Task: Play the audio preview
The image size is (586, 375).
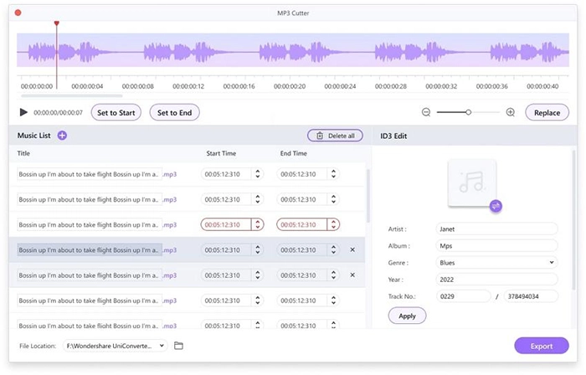Action: (x=23, y=112)
